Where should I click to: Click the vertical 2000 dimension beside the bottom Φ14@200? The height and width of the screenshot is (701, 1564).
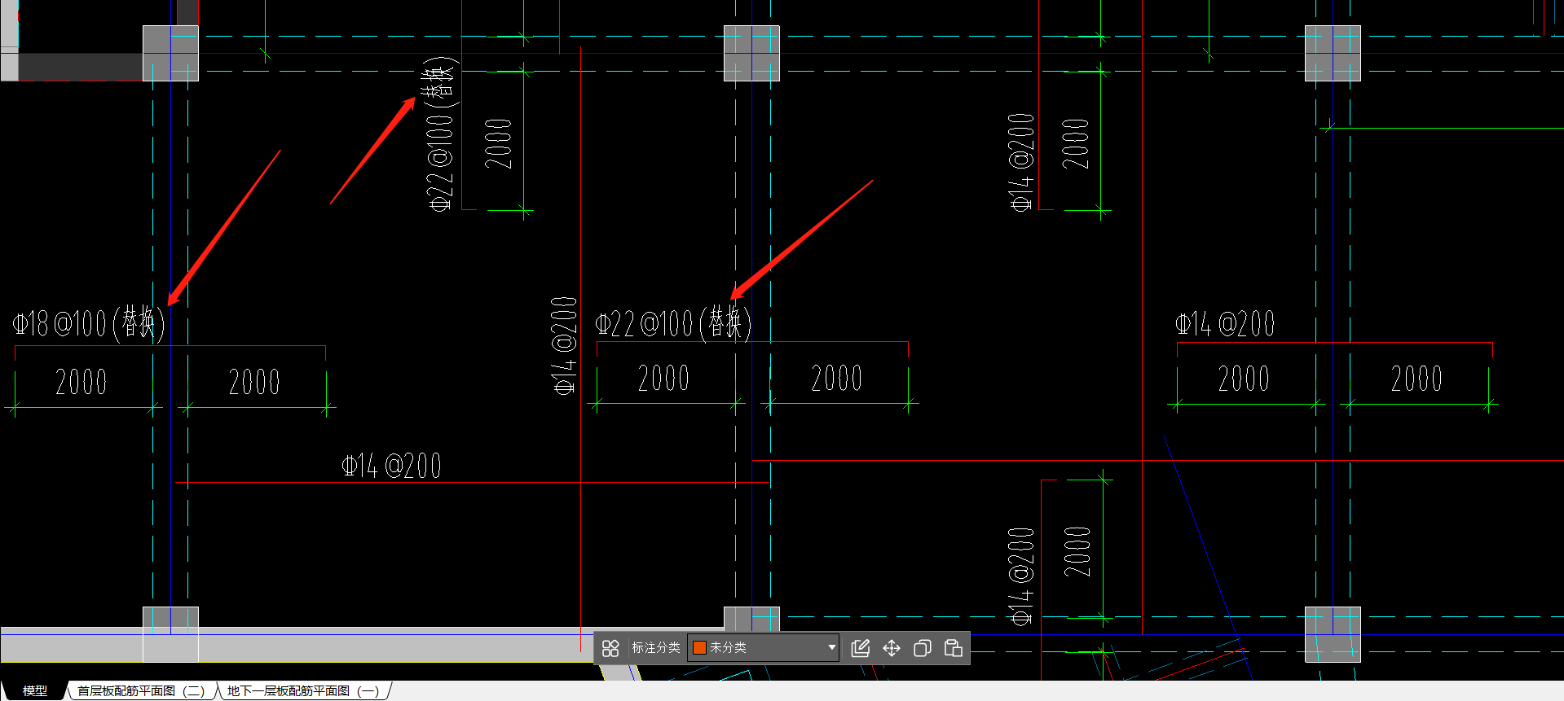pyautogui.click(x=1077, y=551)
